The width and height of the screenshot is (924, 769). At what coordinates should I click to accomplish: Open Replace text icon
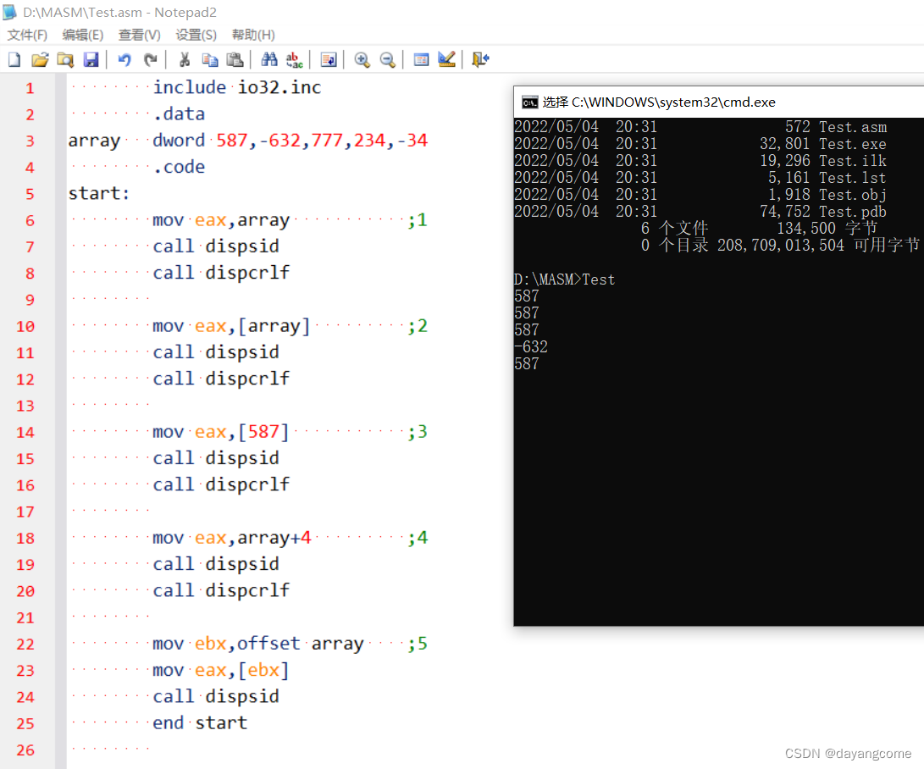tap(294, 59)
